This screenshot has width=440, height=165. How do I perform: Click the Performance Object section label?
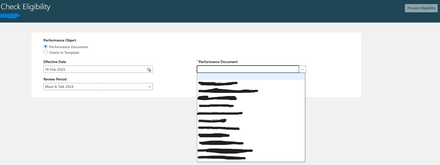click(x=60, y=40)
